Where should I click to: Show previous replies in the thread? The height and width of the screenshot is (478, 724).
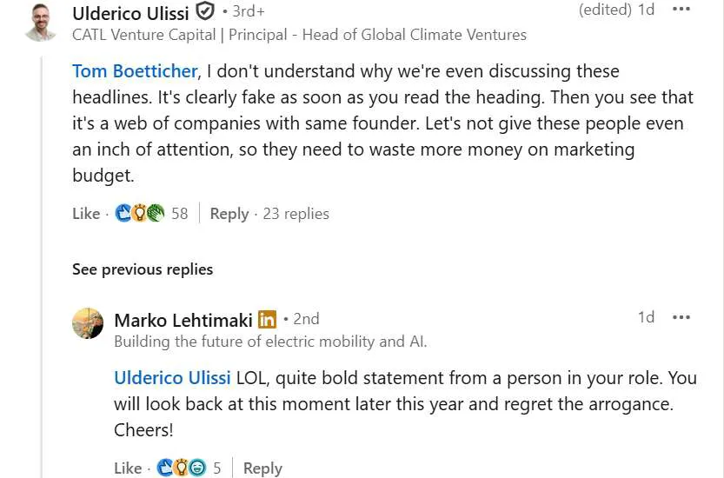pos(142,269)
